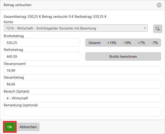Cancel with the Abbrechen button

tap(28, 127)
